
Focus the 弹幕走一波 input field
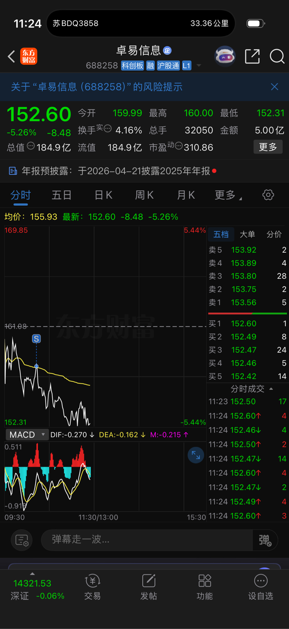147,540
